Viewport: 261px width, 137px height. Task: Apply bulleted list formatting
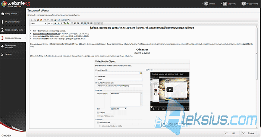pyautogui.click(x=72, y=23)
